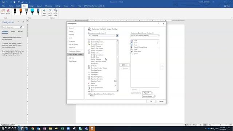Save document from title bar icon
The width and height of the screenshot is (233, 131).
point(3,2)
